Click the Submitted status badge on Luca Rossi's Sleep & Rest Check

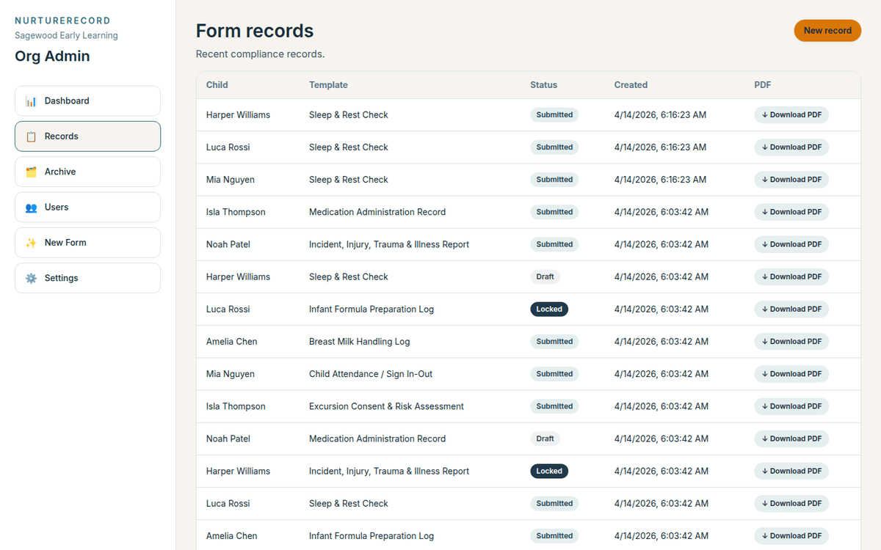coord(554,147)
